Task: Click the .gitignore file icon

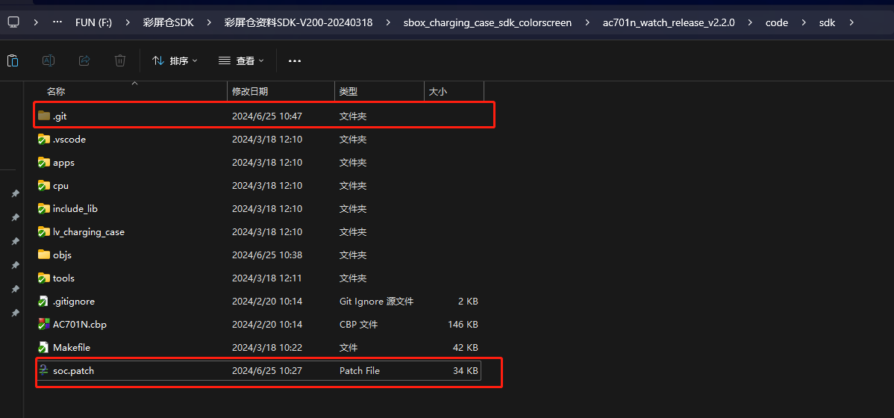Action: pos(44,301)
